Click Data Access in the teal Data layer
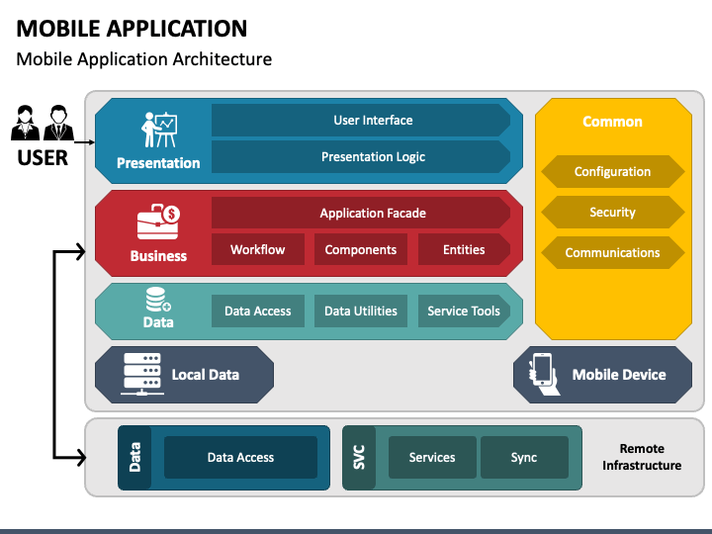Viewport: 712px width, 534px height. 258,311
